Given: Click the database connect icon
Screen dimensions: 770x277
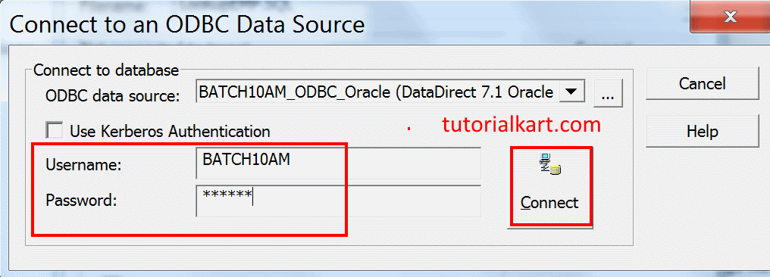Looking at the screenshot, I should (x=550, y=164).
